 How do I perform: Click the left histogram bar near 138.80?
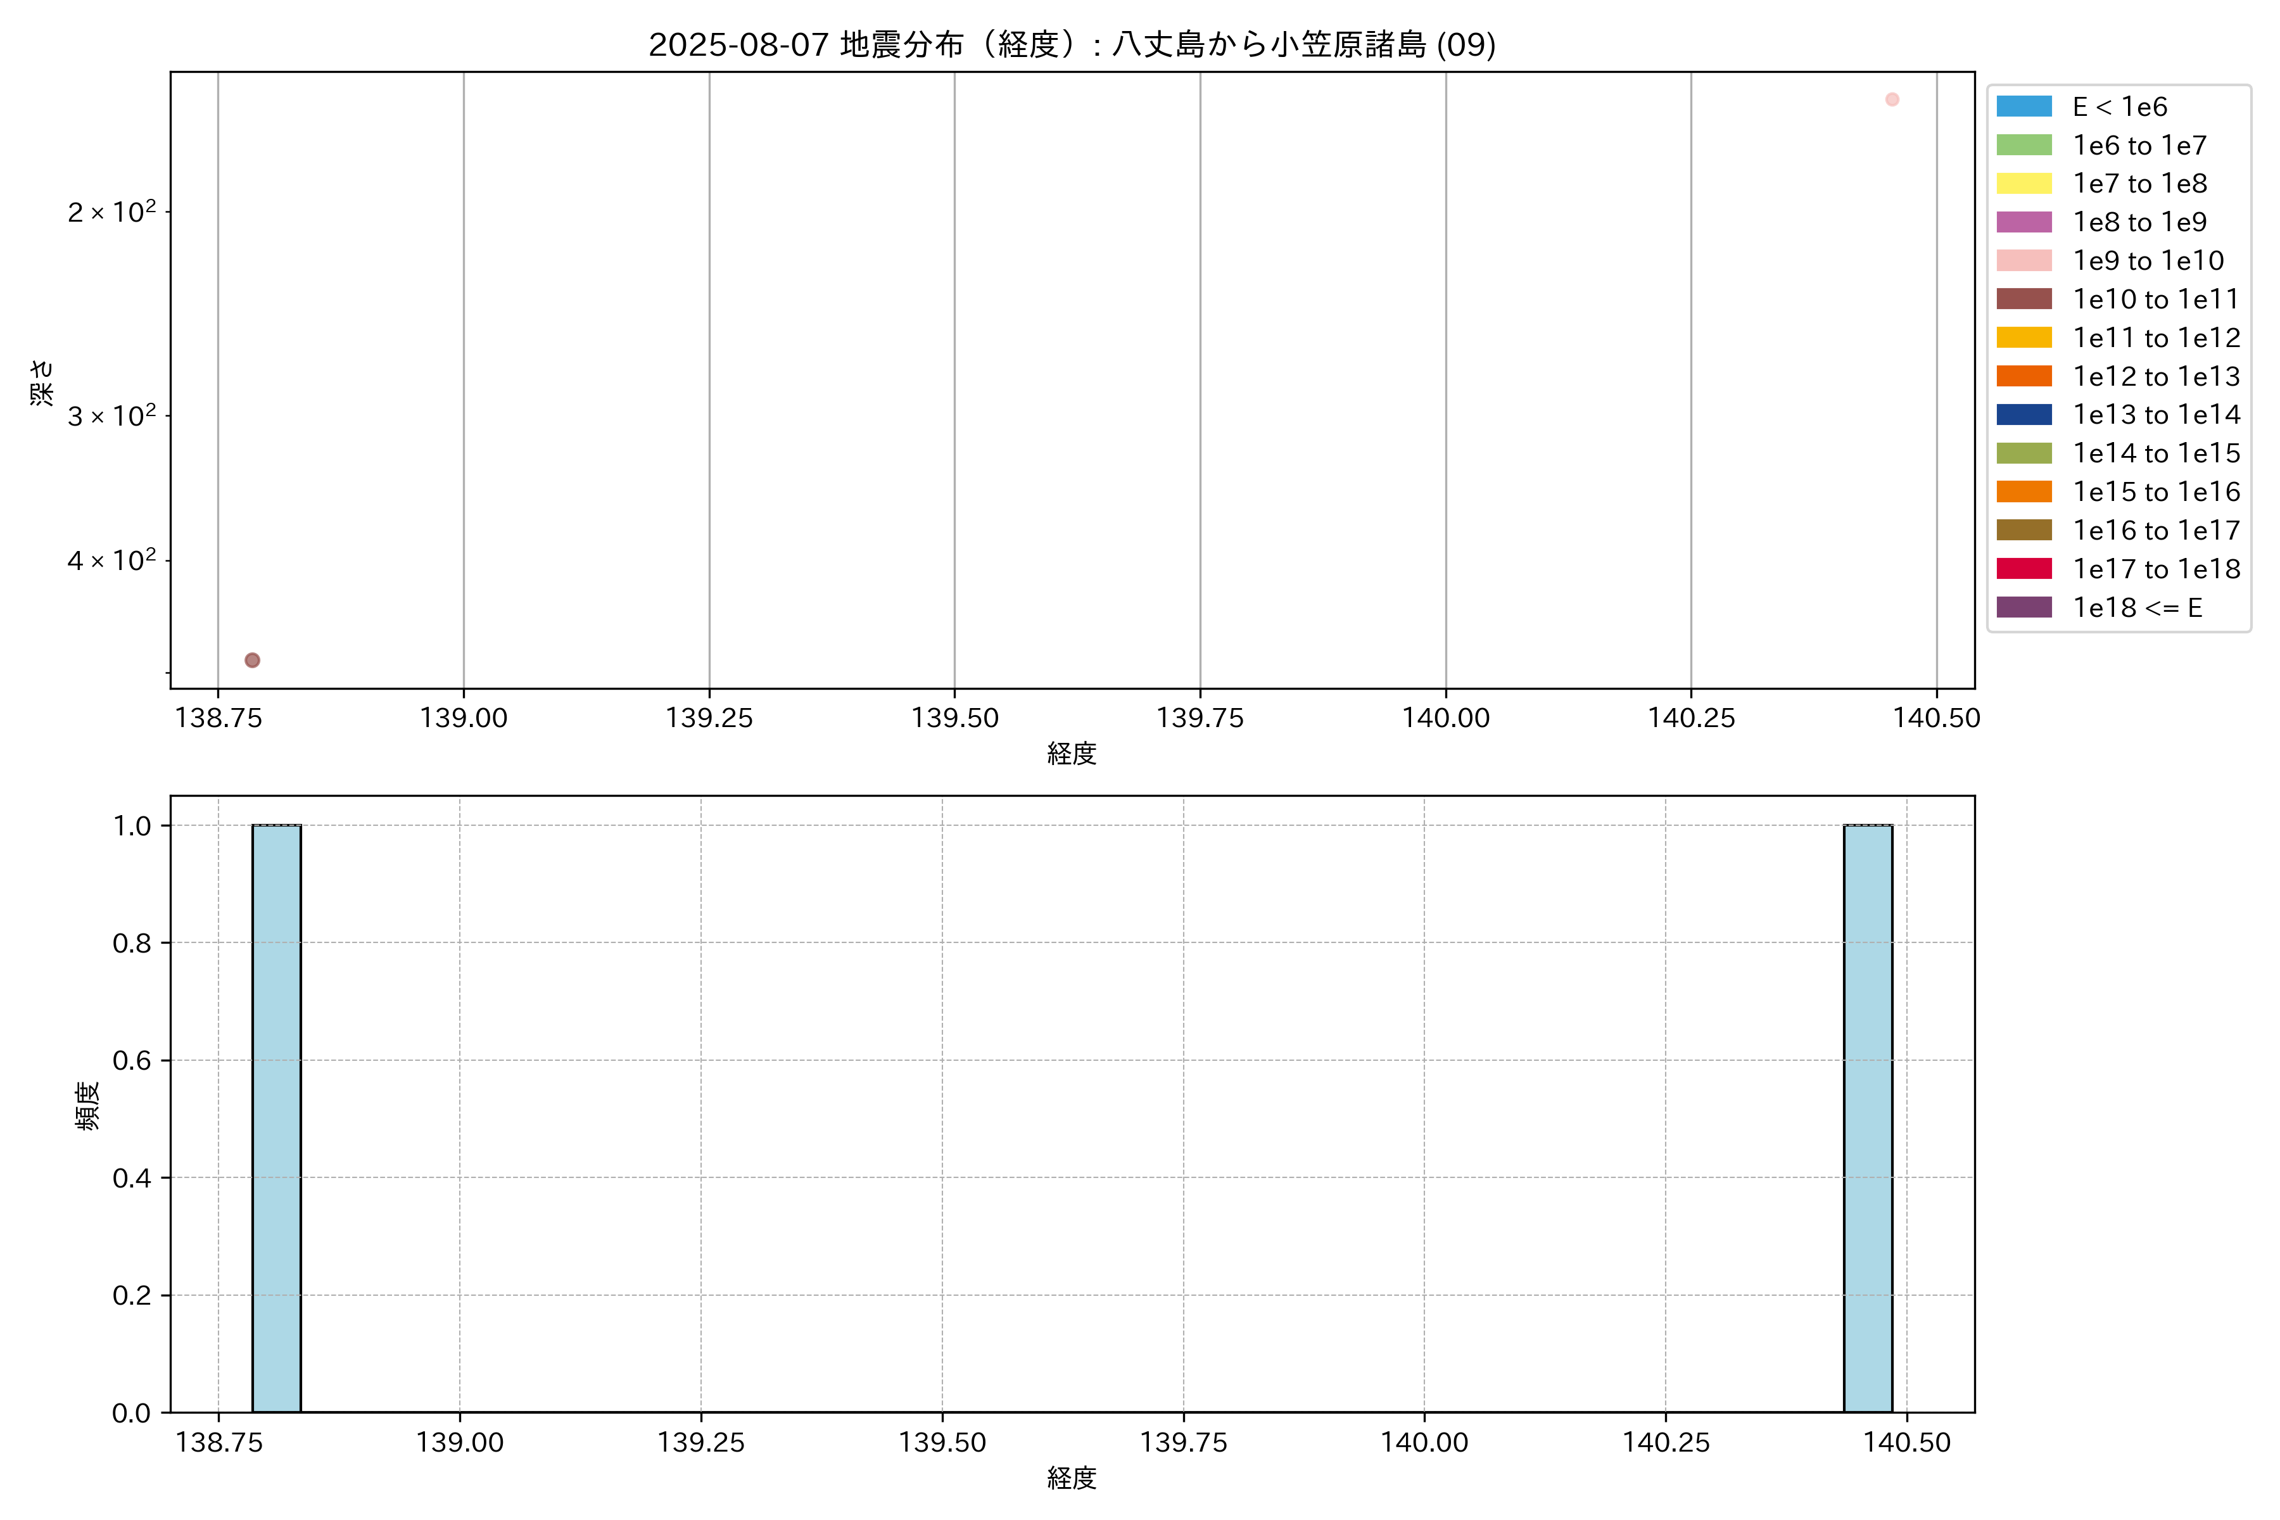[276, 1118]
